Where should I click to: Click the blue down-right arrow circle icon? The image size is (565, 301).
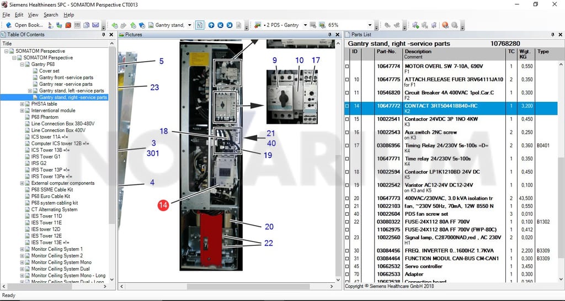coord(230,25)
